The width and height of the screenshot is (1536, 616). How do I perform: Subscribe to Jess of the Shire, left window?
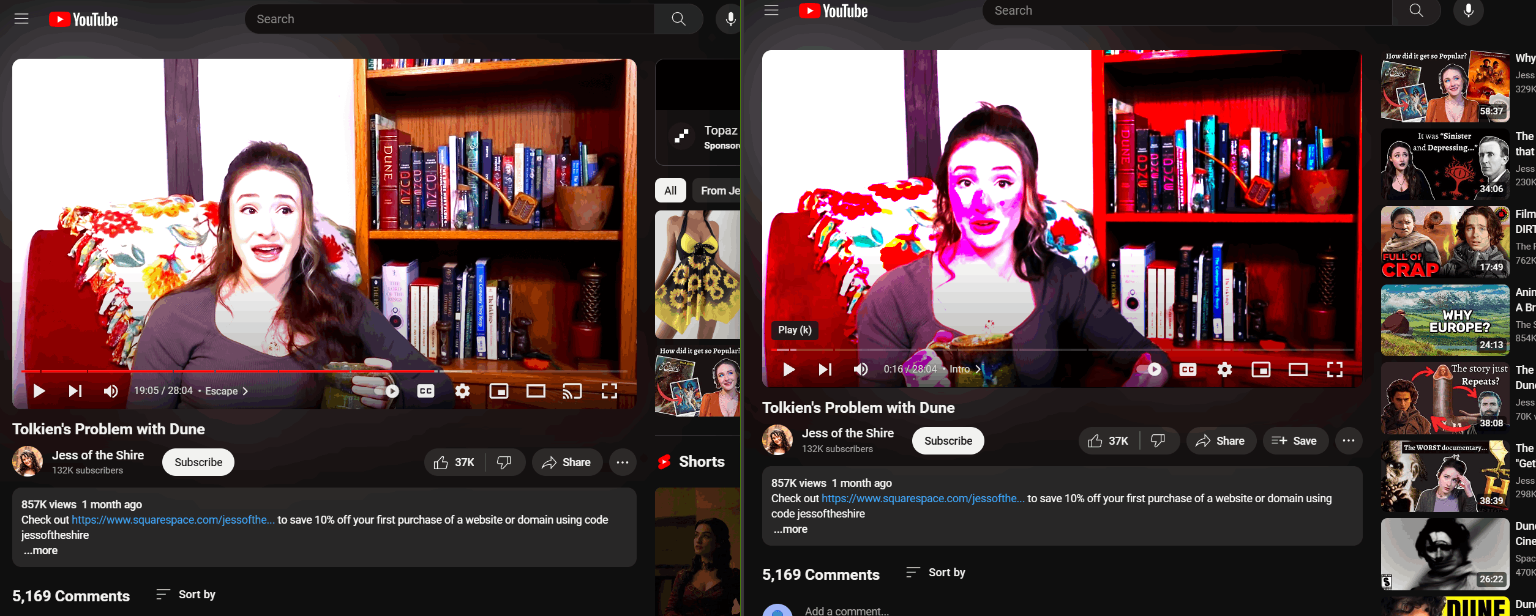198,462
